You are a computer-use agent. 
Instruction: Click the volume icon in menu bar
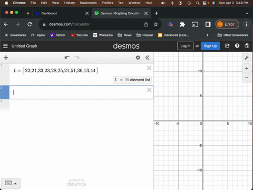point(163,3)
